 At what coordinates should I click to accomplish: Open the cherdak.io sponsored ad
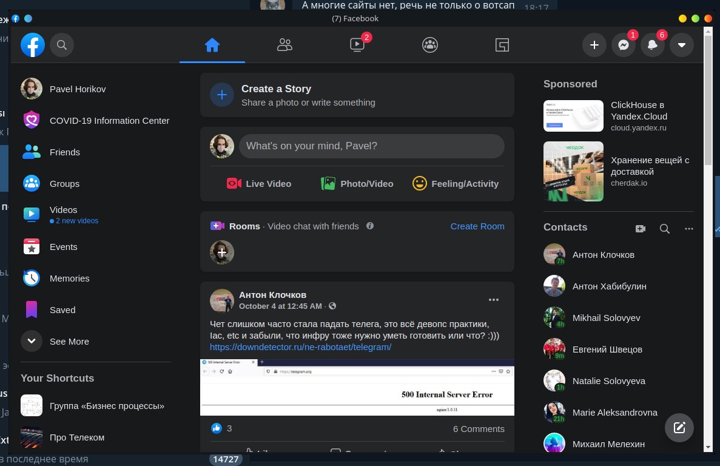coord(619,171)
